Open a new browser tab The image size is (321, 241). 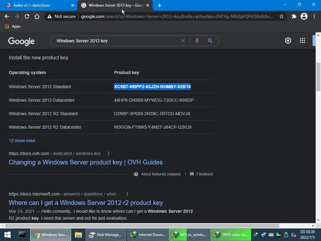tap(160, 5)
